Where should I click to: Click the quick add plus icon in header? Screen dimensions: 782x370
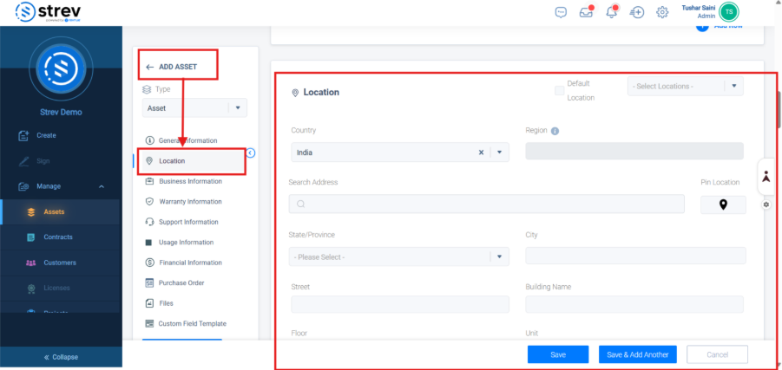tap(637, 12)
